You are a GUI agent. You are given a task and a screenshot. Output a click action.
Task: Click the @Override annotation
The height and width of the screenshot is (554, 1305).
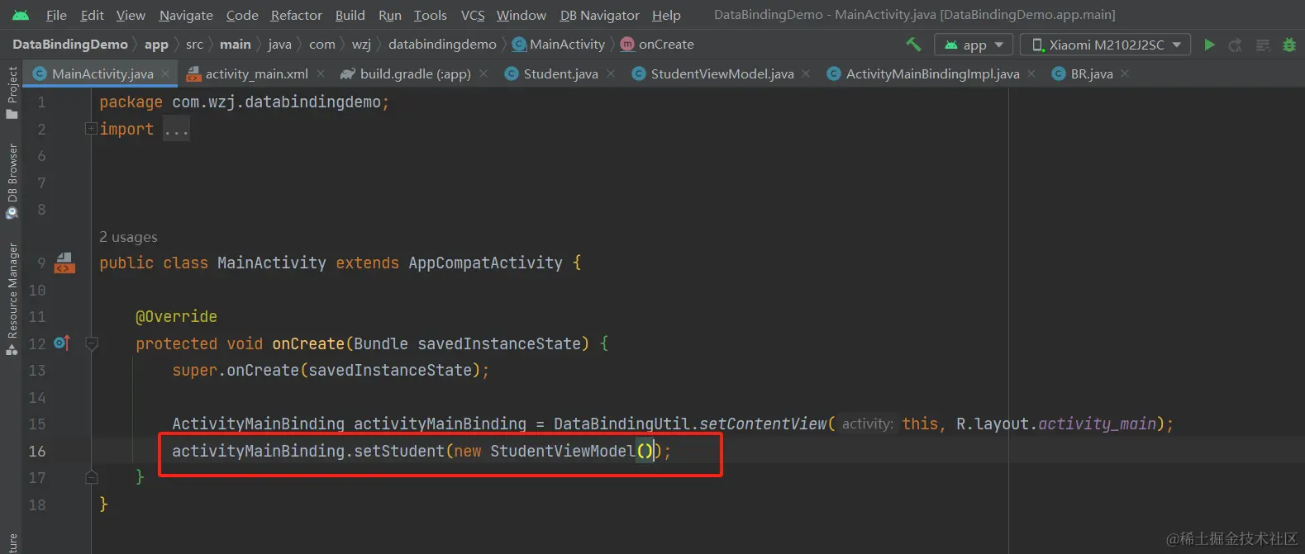176,317
